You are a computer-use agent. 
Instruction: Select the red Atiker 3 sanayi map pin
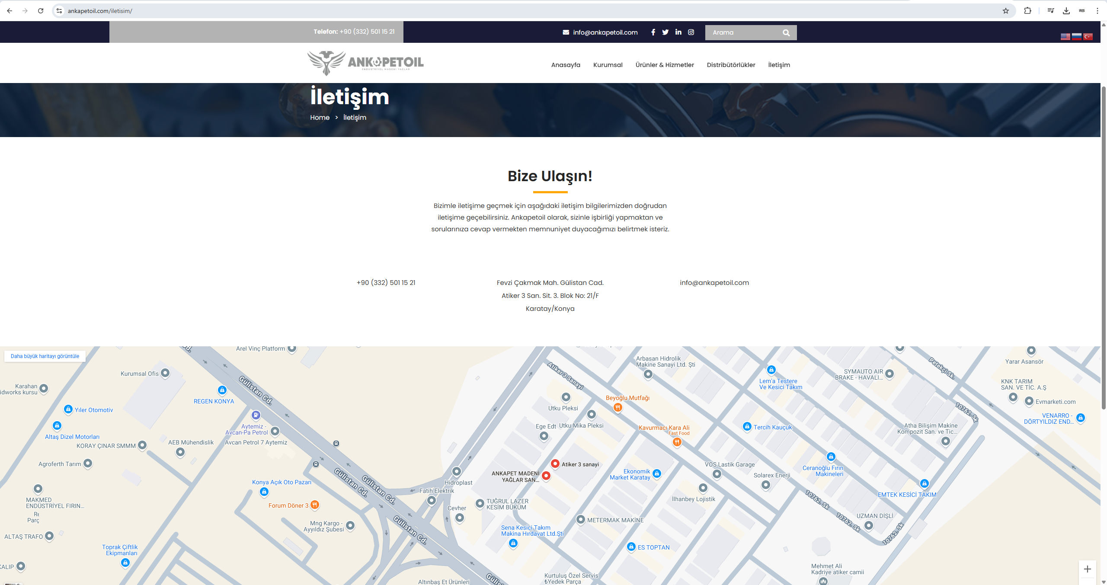555,464
